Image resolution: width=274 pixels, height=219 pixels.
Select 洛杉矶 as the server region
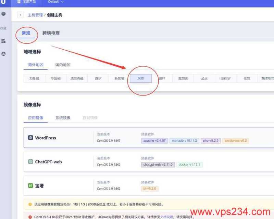point(34,78)
